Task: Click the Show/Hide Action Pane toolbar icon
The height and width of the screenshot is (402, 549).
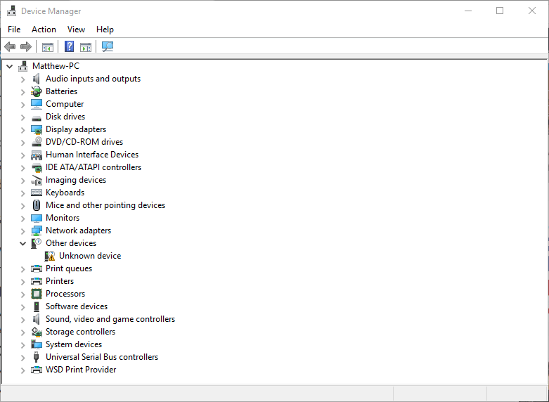Action: (86, 46)
